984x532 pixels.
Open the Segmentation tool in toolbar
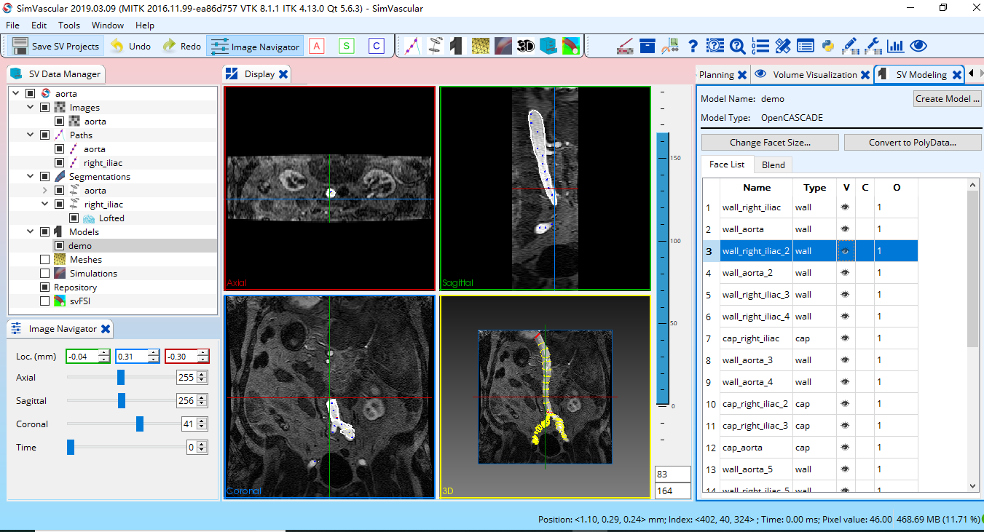click(x=435, y=46)
